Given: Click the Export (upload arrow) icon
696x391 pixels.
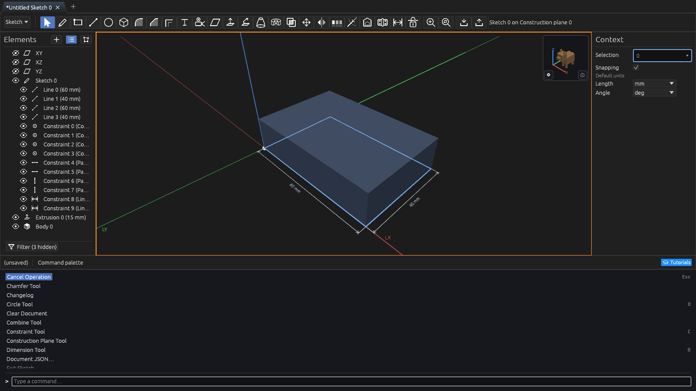Looking at the screenshot, I should coord(479,22).
